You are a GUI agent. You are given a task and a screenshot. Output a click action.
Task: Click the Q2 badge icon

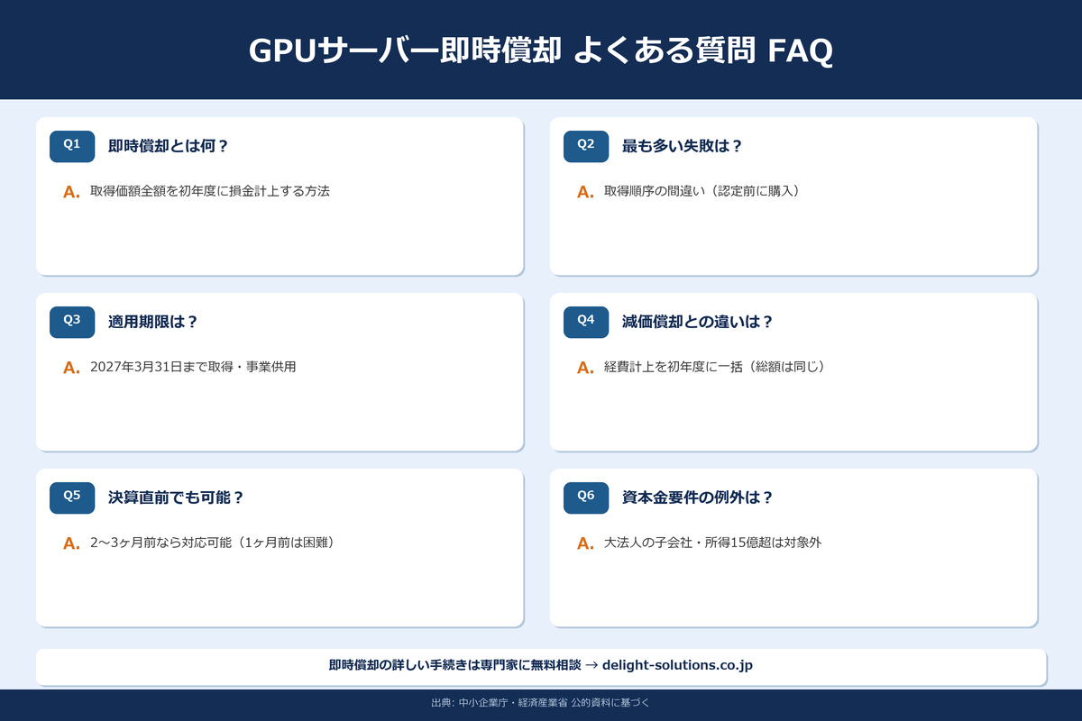click(x=586, y=146)
